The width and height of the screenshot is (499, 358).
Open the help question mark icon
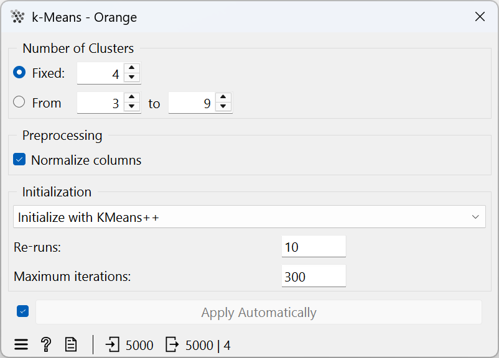tap(46, 344)
